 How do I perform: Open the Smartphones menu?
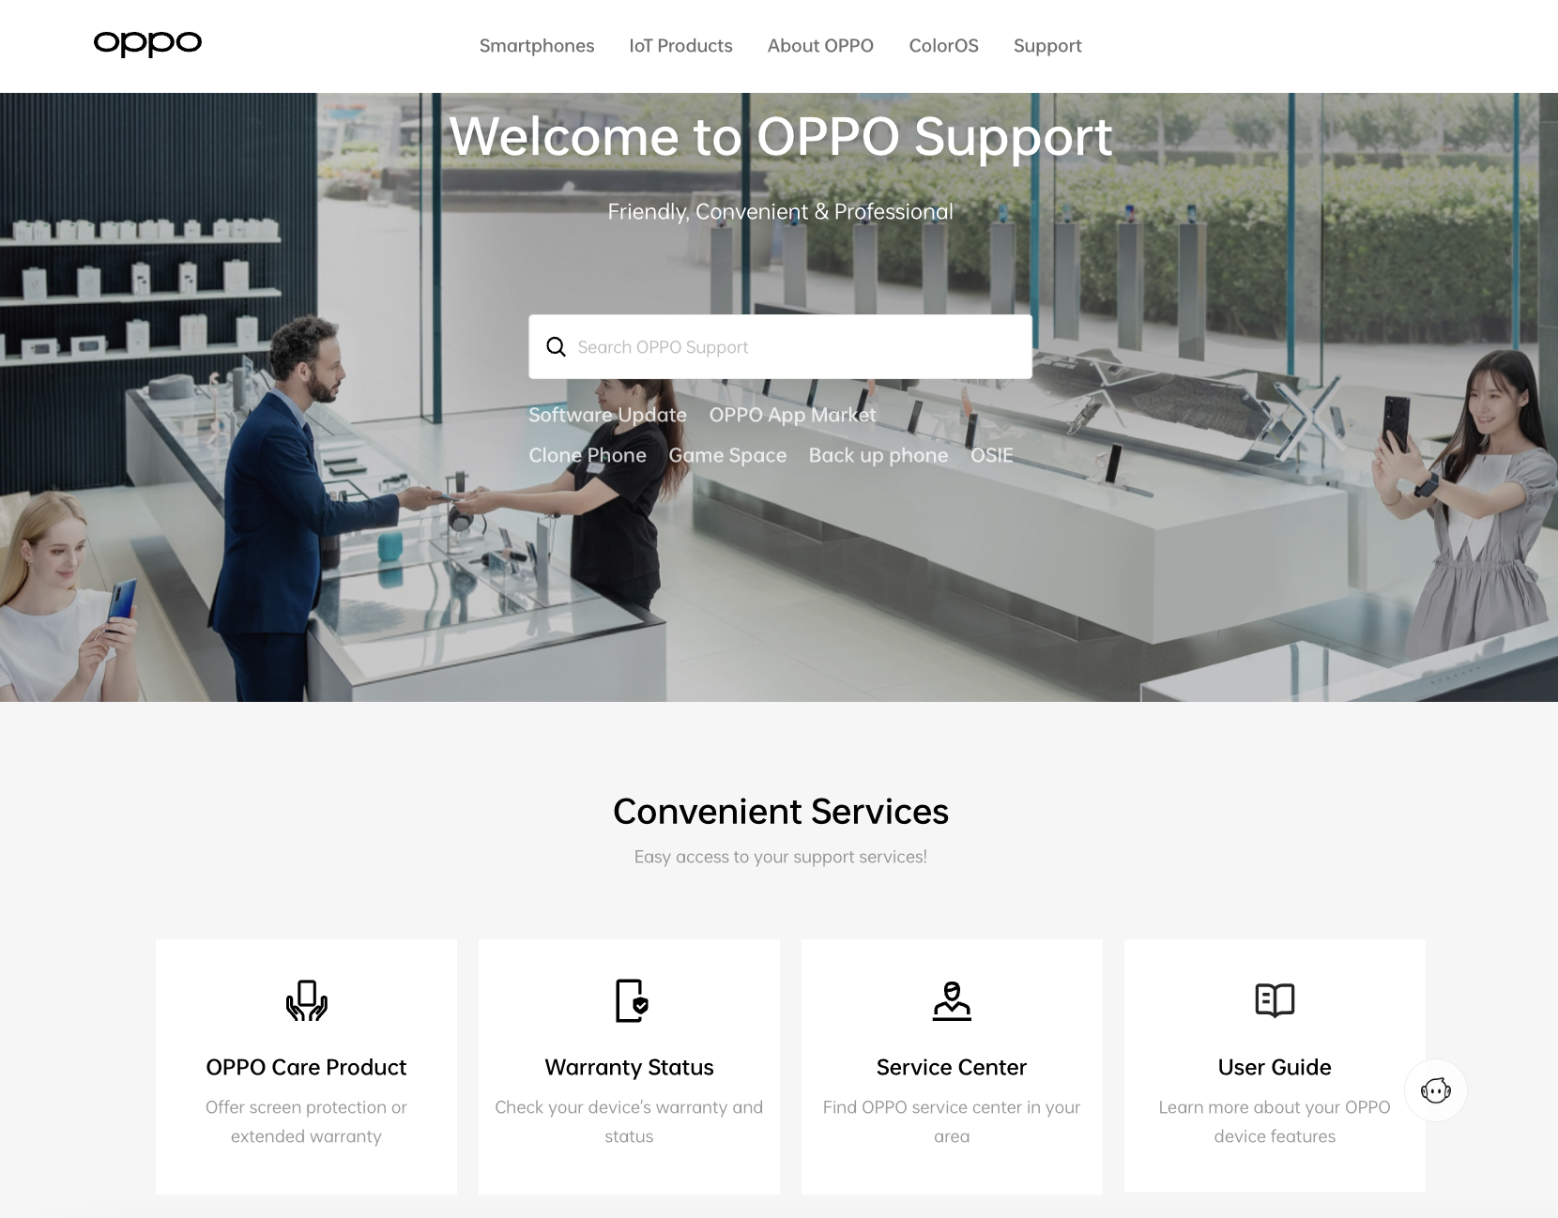537,46
